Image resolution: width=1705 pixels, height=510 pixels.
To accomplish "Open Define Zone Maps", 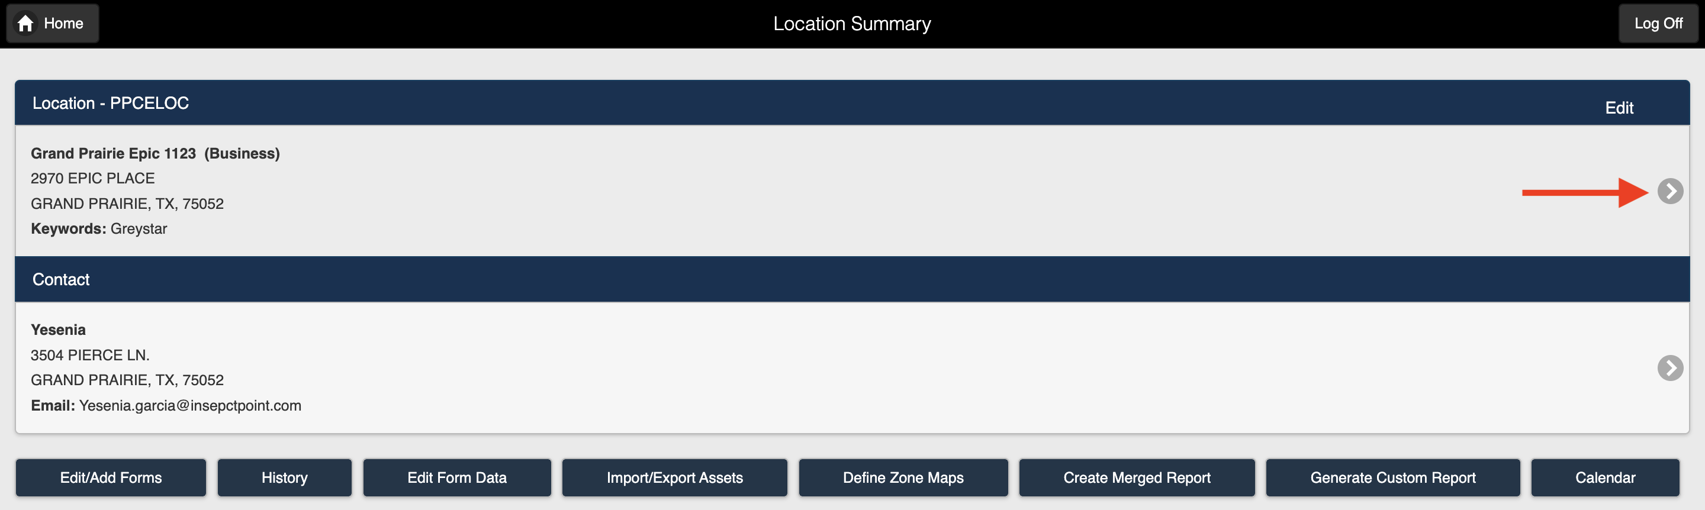I will (x=903, y=477).
